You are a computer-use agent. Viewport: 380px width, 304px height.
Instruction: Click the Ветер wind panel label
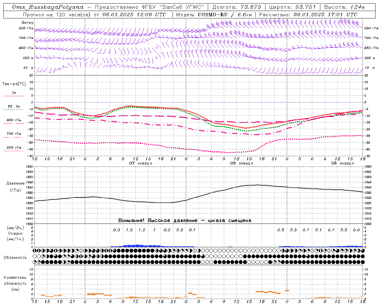(x=28, y=23)
